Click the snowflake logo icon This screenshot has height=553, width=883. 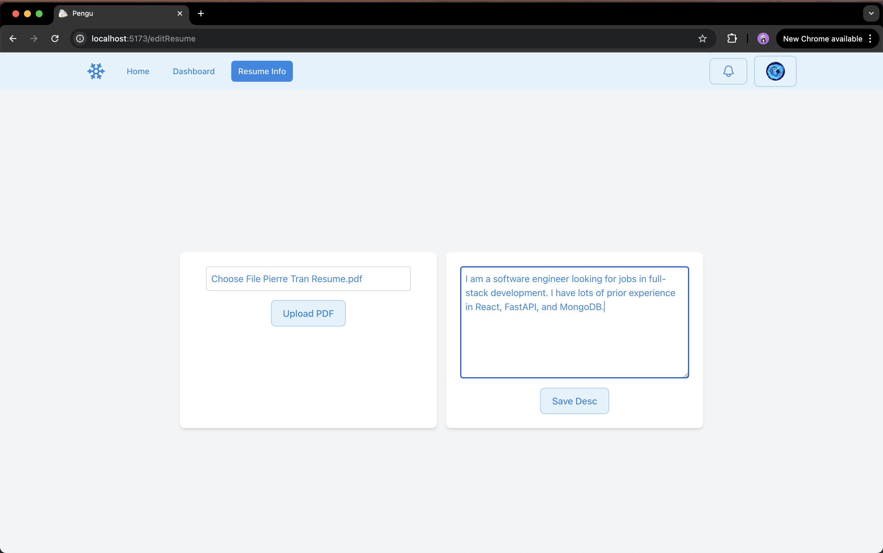click(96, 71)
